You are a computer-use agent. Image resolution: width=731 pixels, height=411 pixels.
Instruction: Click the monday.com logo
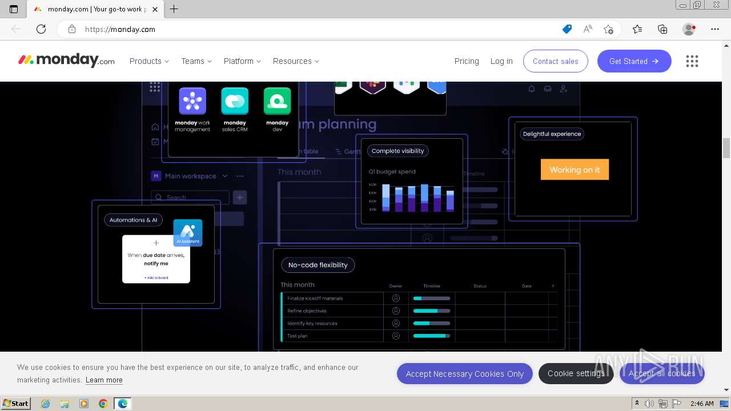[66, 61]
